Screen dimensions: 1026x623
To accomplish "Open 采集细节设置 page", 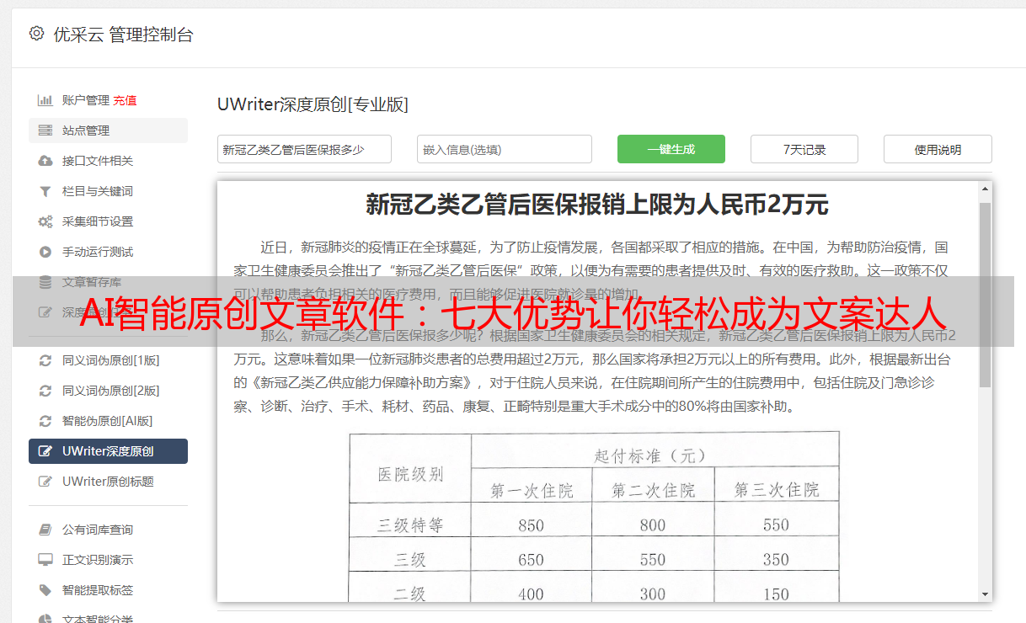I will point(108,221).
